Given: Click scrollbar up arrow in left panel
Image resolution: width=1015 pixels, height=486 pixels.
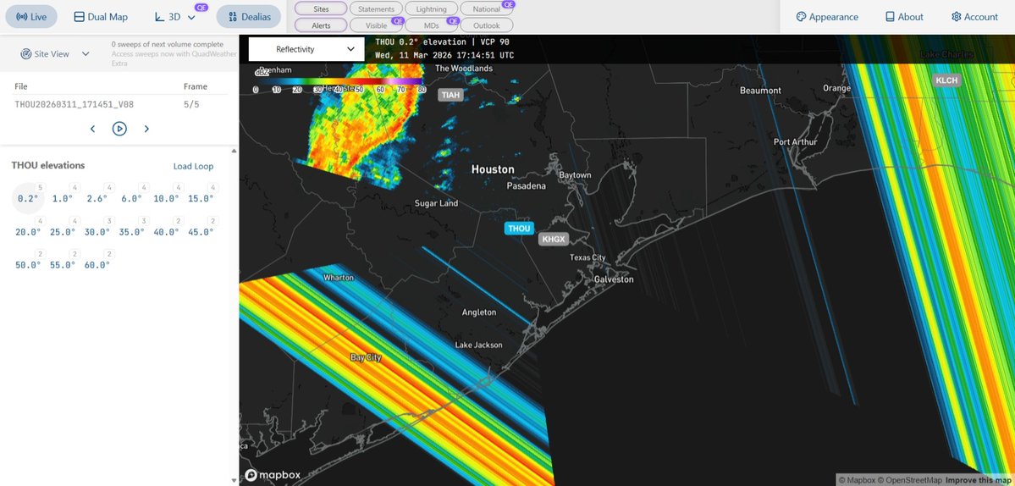Looking at the screenshot, I should (x=234, y=150).
